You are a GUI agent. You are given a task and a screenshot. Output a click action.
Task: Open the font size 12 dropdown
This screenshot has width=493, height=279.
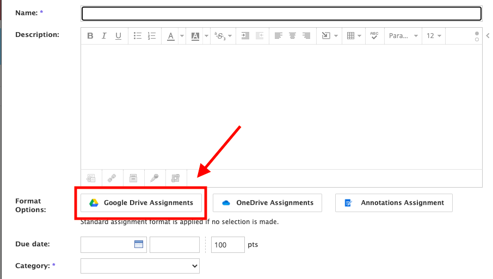click(x=434, y=36)
